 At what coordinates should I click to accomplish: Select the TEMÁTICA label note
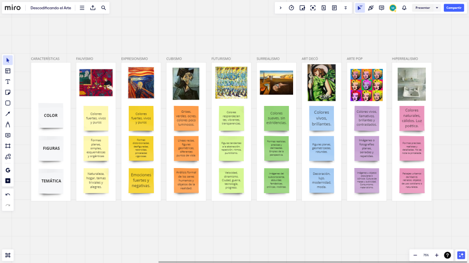51,181
